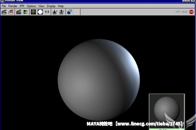This screenshot has height=130, width=196.
Task: Open the Display menu
Action: pos(51,6)
